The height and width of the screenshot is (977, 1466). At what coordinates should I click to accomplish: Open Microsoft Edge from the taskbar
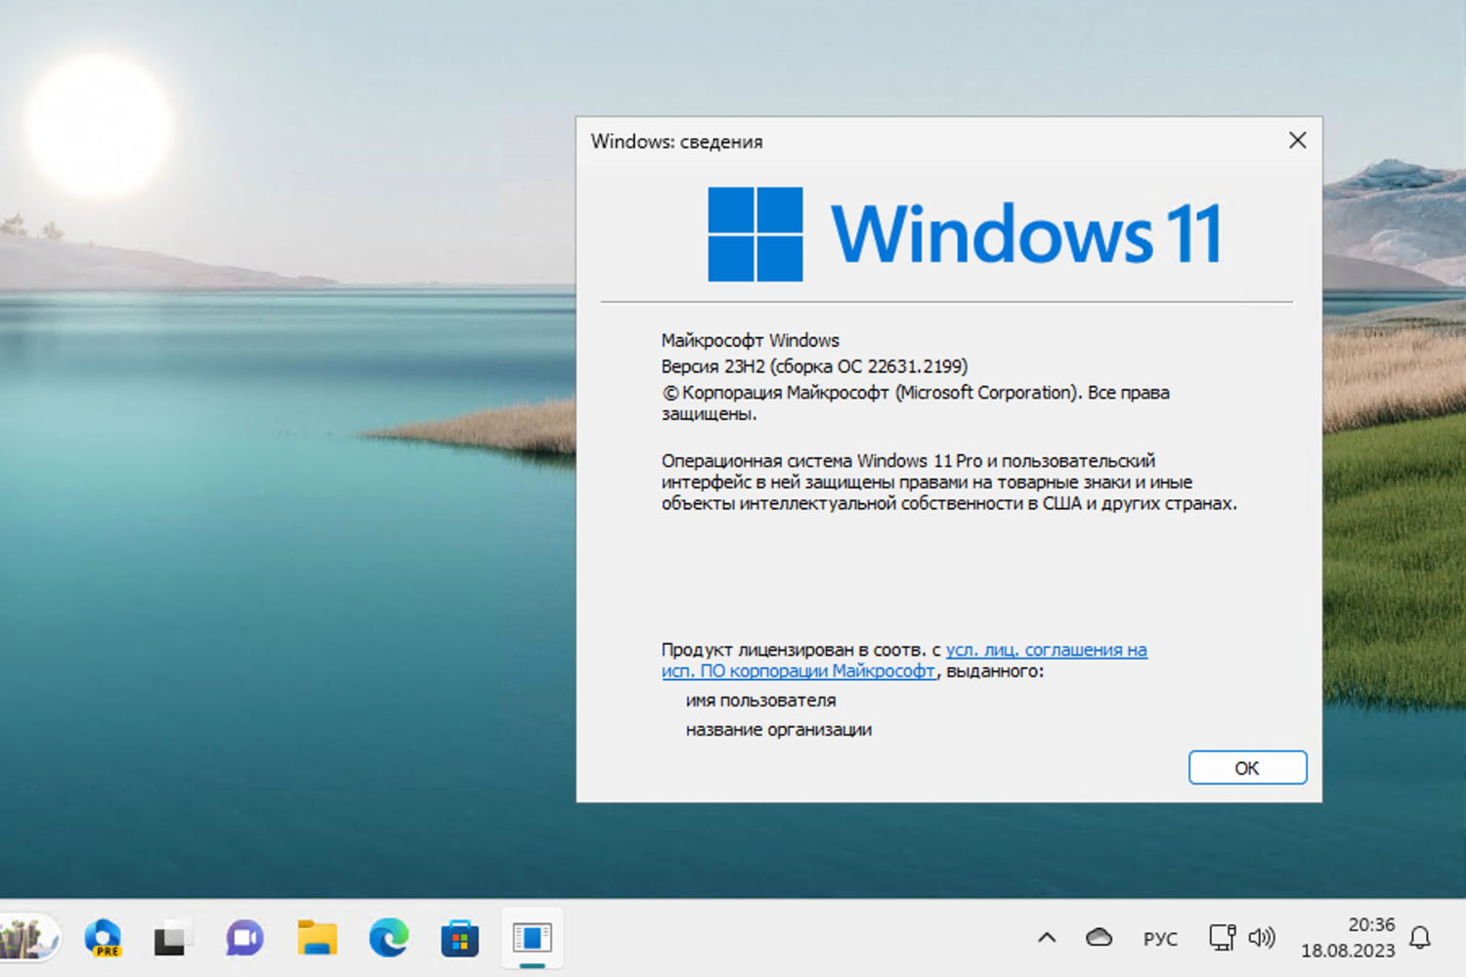click(x=388, y=938)
